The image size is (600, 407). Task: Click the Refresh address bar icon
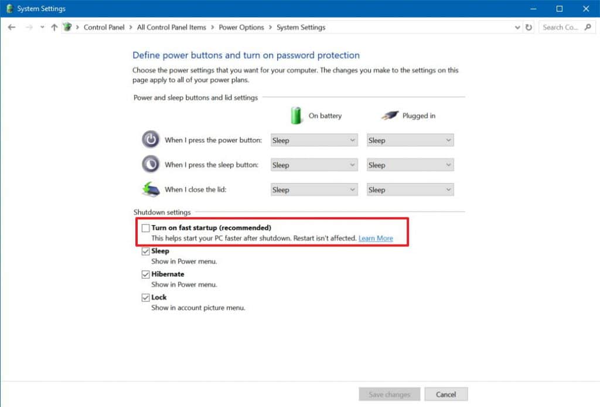(x=529, y=28)
